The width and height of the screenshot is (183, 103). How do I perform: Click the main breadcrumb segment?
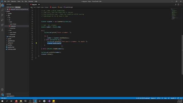[x=38, y=7]
